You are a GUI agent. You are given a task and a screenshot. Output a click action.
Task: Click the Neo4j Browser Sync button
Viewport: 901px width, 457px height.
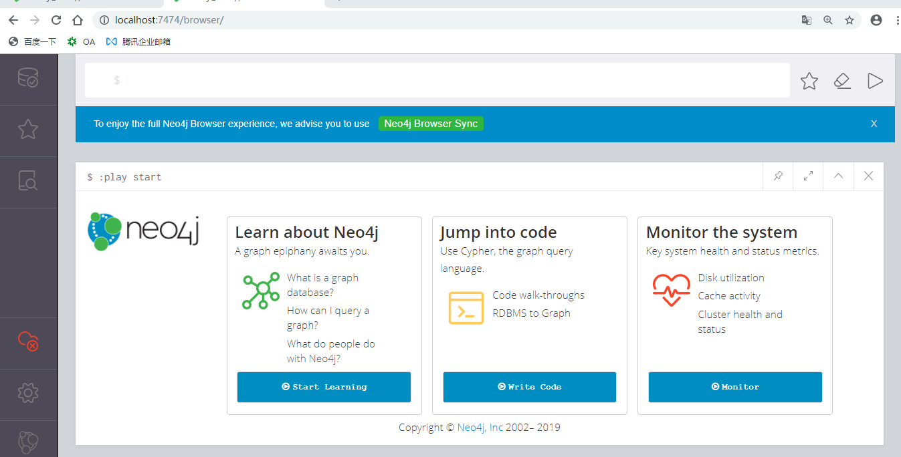click(431, 124)
